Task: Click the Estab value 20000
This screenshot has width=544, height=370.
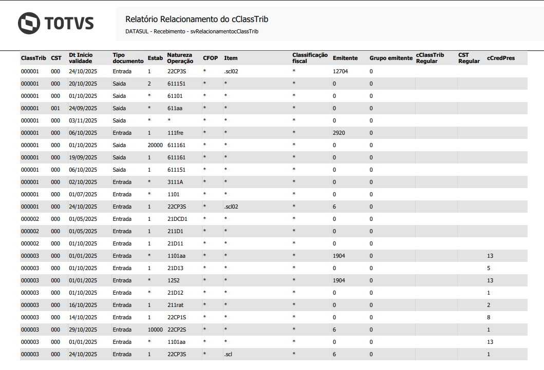Action: (x=155, y=146)
